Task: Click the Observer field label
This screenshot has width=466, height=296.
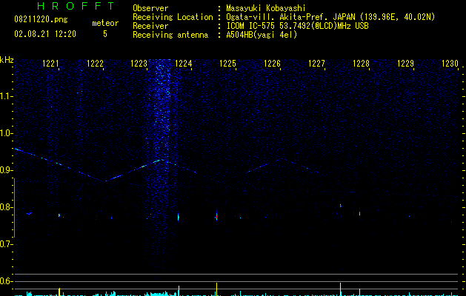Action: click(x=150, y=8)
